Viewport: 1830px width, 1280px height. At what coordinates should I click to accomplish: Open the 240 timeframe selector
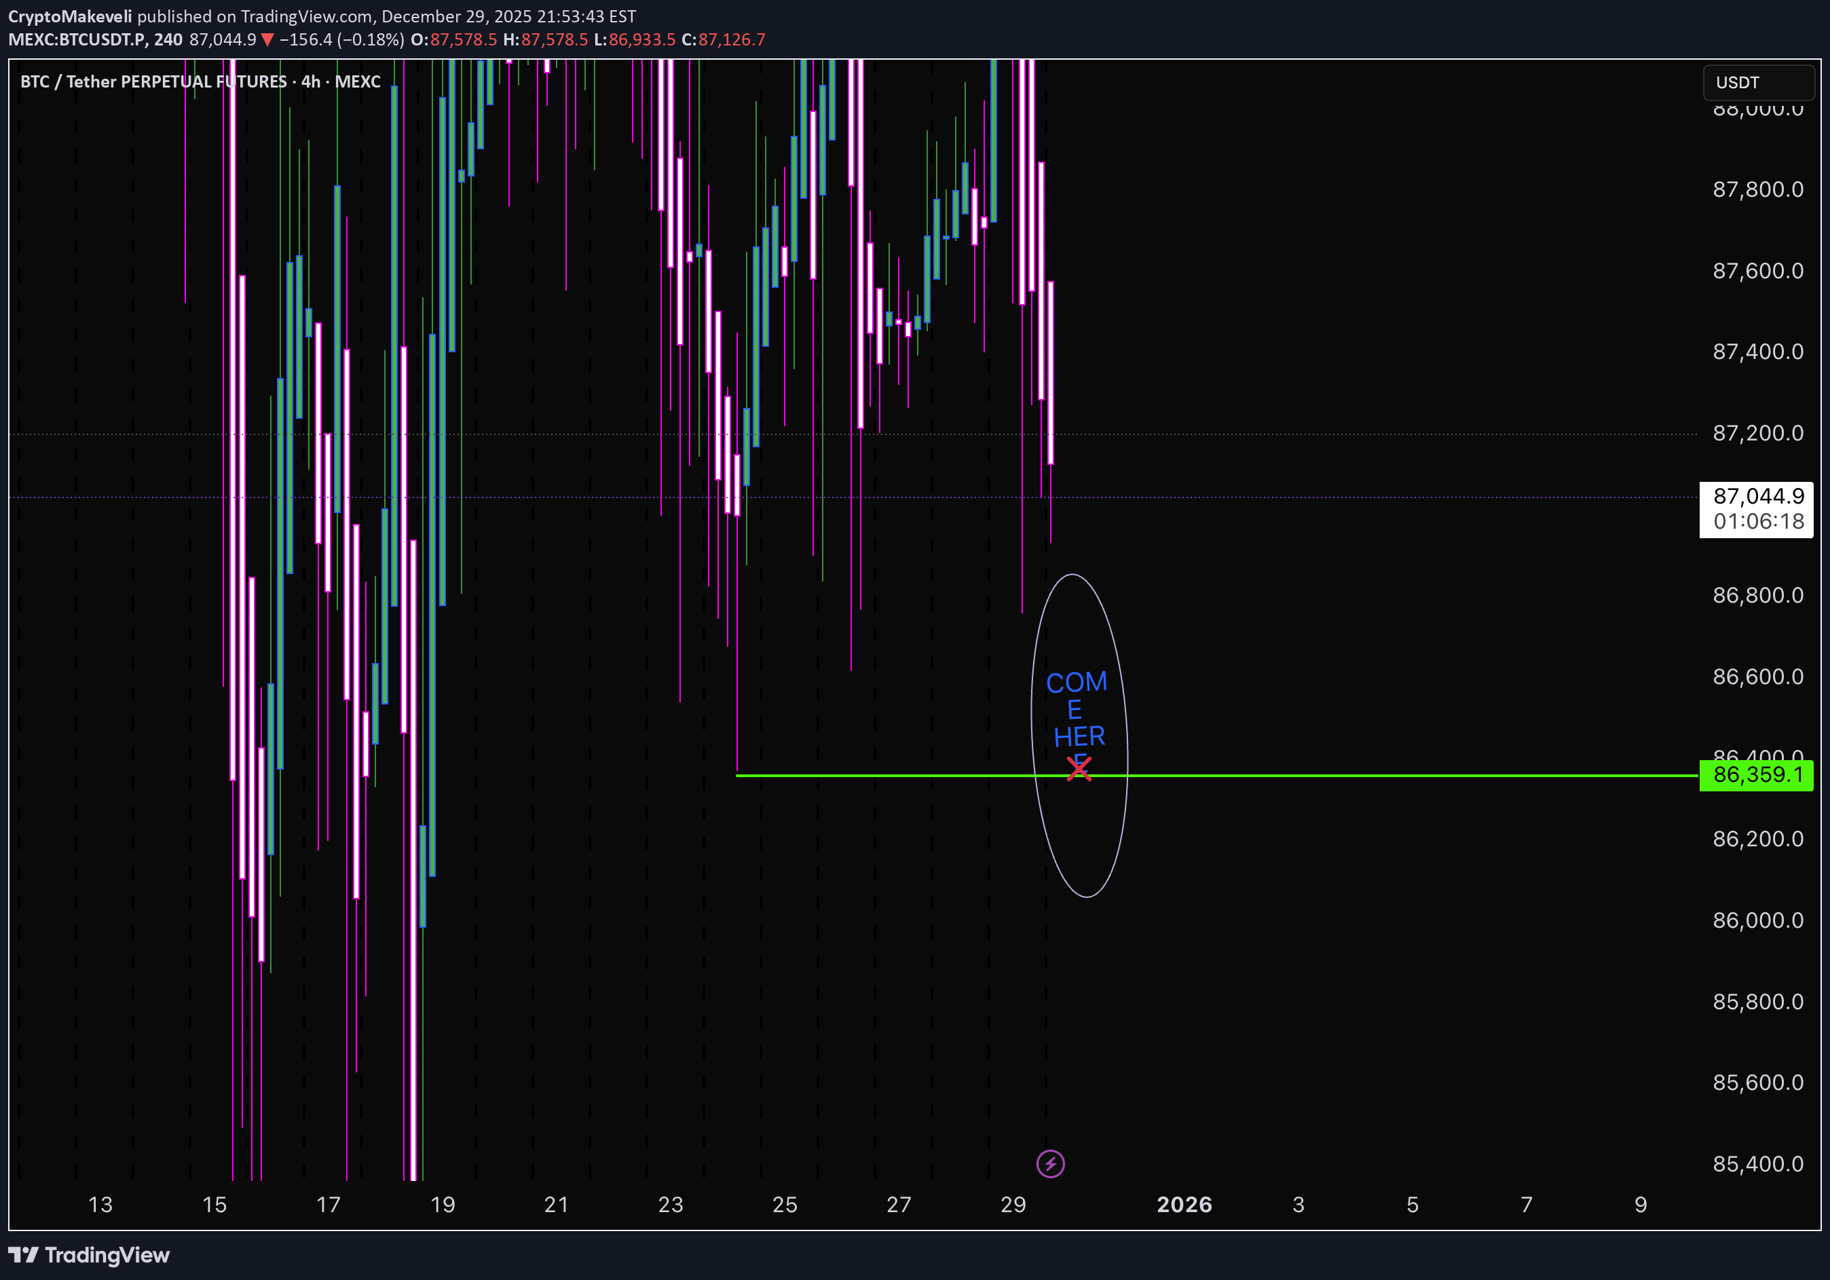[170, 39]
